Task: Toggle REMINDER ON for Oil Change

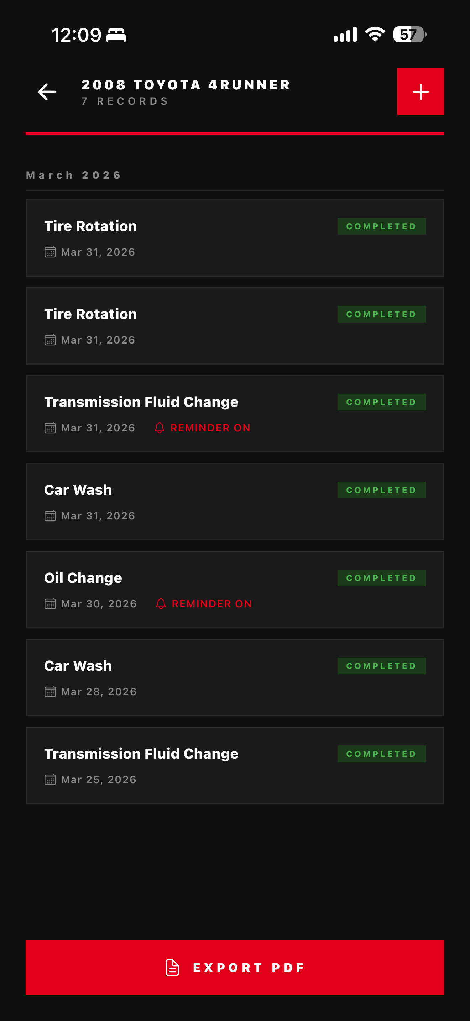Action: pyautogui.click(x=204, y=604)
